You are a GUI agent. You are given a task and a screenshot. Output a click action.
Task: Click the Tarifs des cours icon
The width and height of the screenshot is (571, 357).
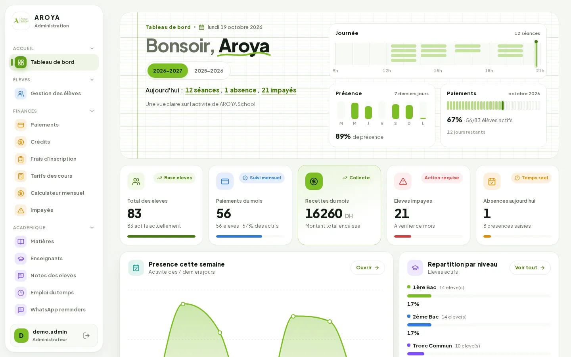click(x=21, y=176)
